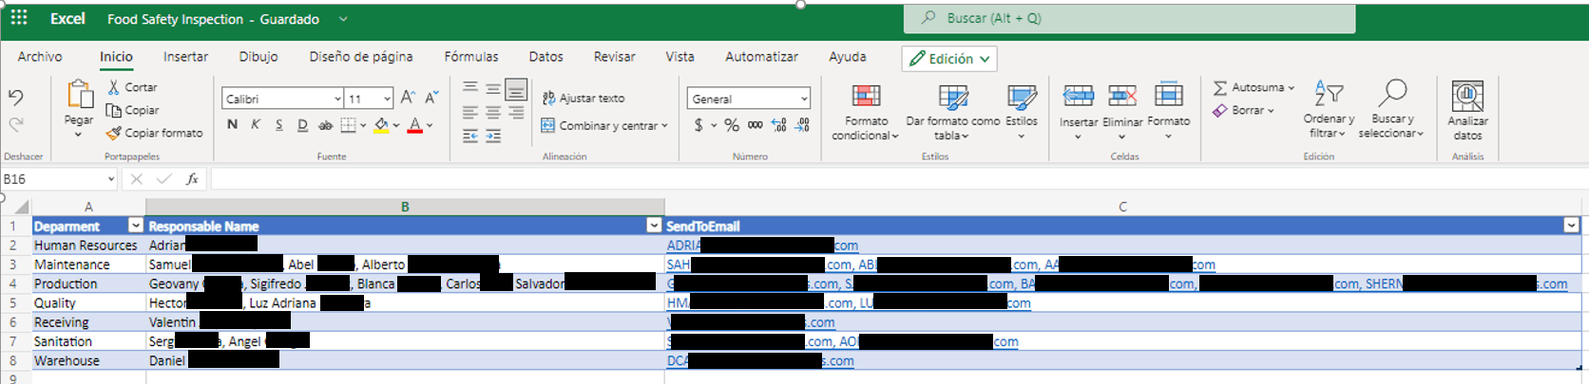Apply percent style format

coord(732,125)
